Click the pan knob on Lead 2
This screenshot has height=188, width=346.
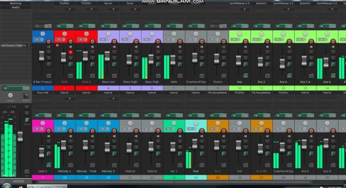click(x=43, y=123)
